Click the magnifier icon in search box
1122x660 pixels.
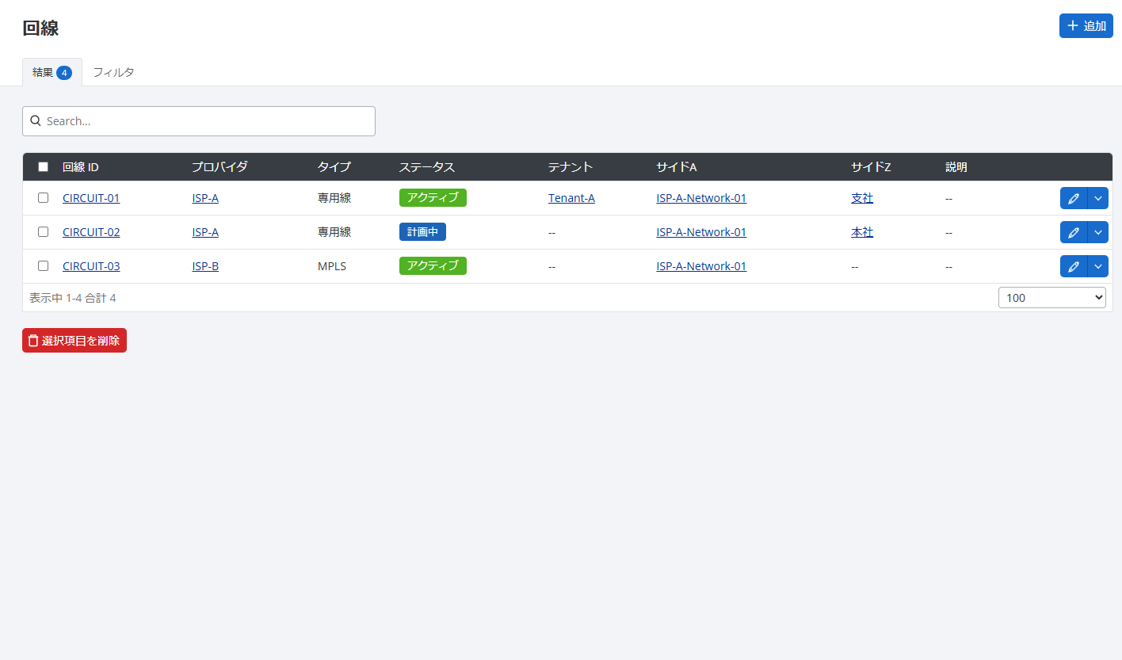coord(35,121)
